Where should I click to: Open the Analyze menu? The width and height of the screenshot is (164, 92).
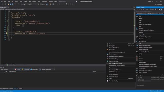[34, 2]
